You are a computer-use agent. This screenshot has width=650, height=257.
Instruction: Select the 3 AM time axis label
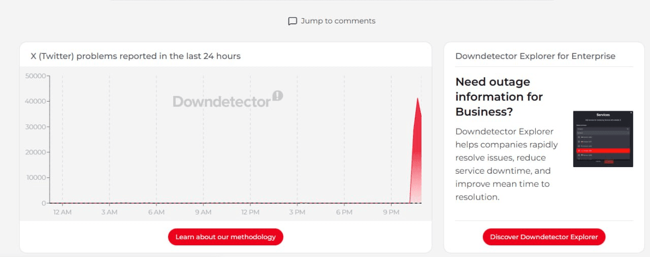109,212
